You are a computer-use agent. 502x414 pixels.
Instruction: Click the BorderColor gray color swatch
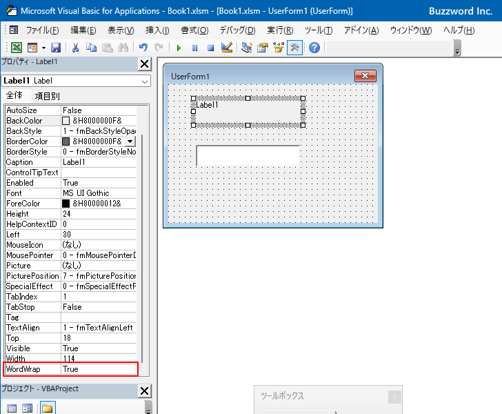66,141
